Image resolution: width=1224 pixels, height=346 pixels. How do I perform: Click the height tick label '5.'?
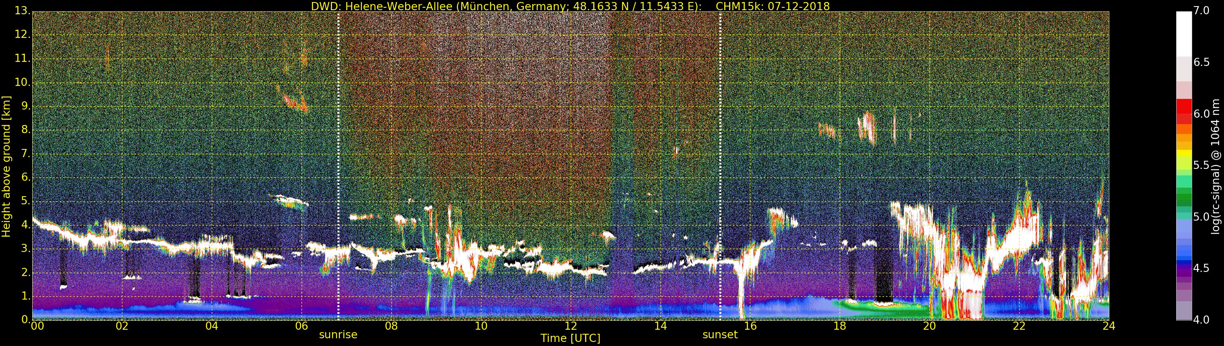[26, 201]
